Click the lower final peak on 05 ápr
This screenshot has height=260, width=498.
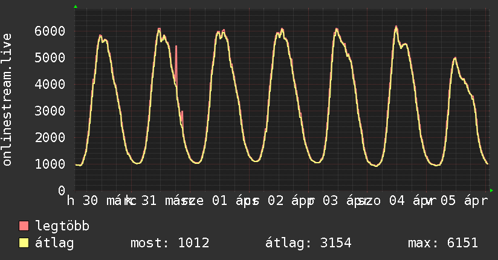tap(454, 59)
